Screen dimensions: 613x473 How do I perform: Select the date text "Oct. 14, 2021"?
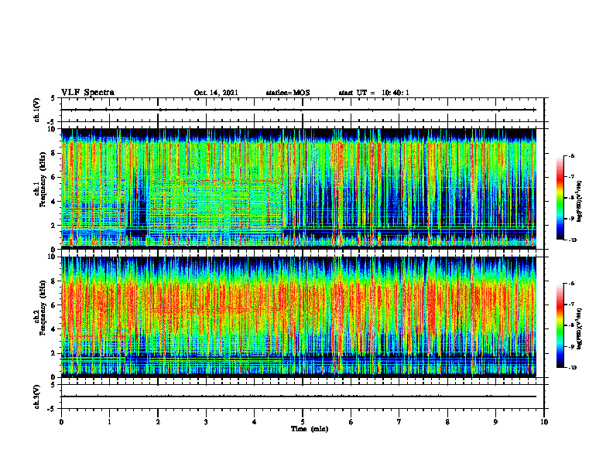coord(216,93)
